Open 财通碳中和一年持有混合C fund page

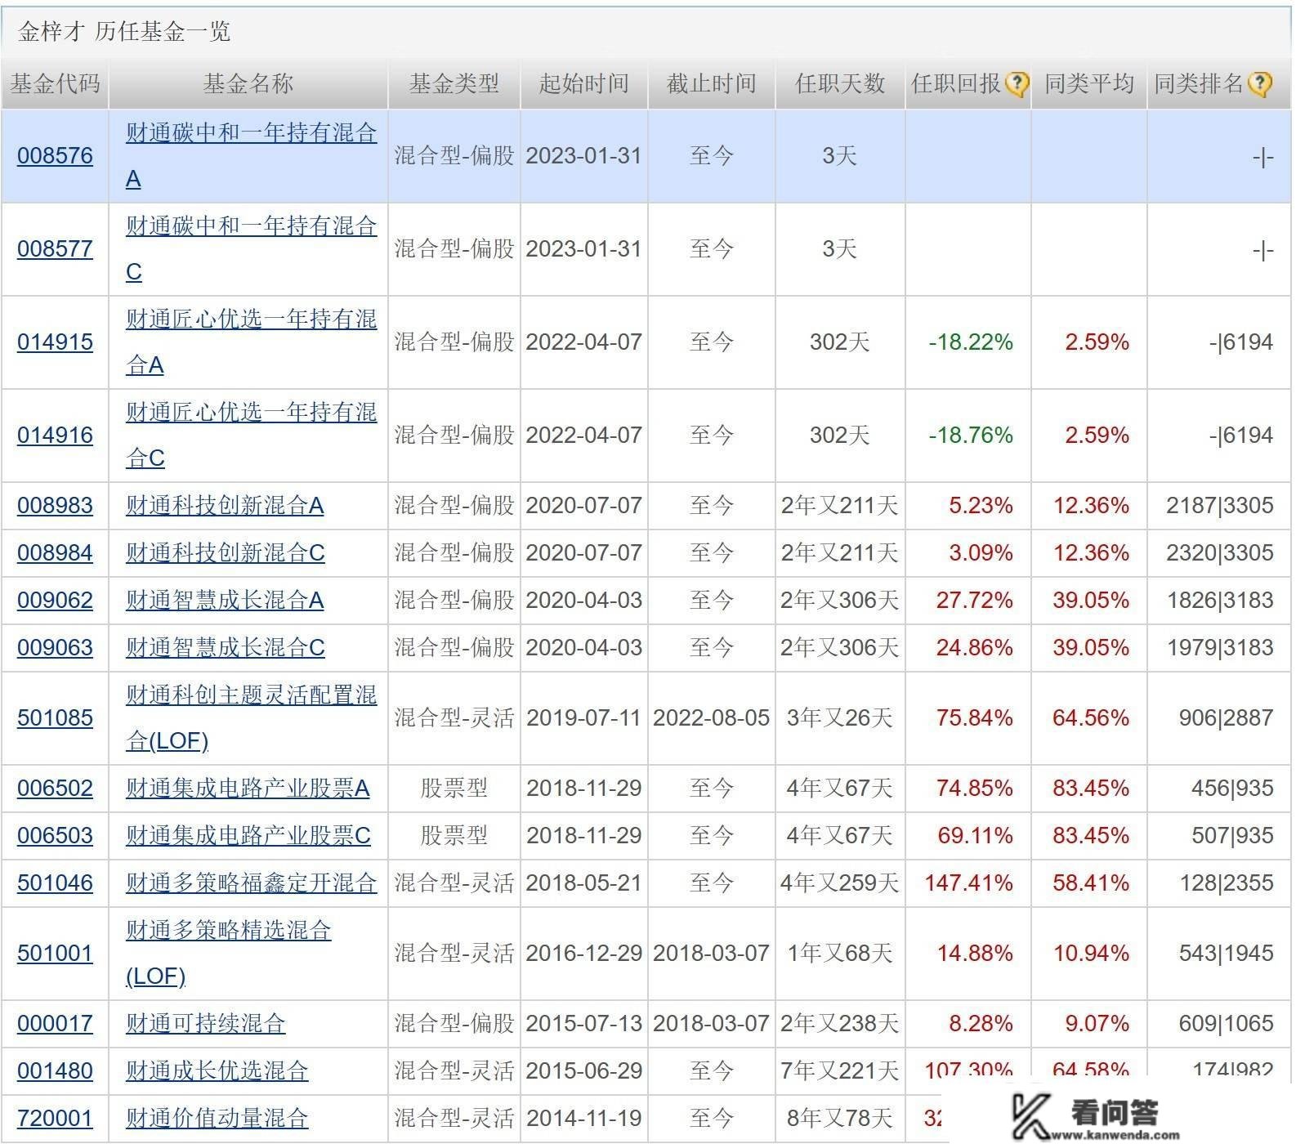coord(251,248)
